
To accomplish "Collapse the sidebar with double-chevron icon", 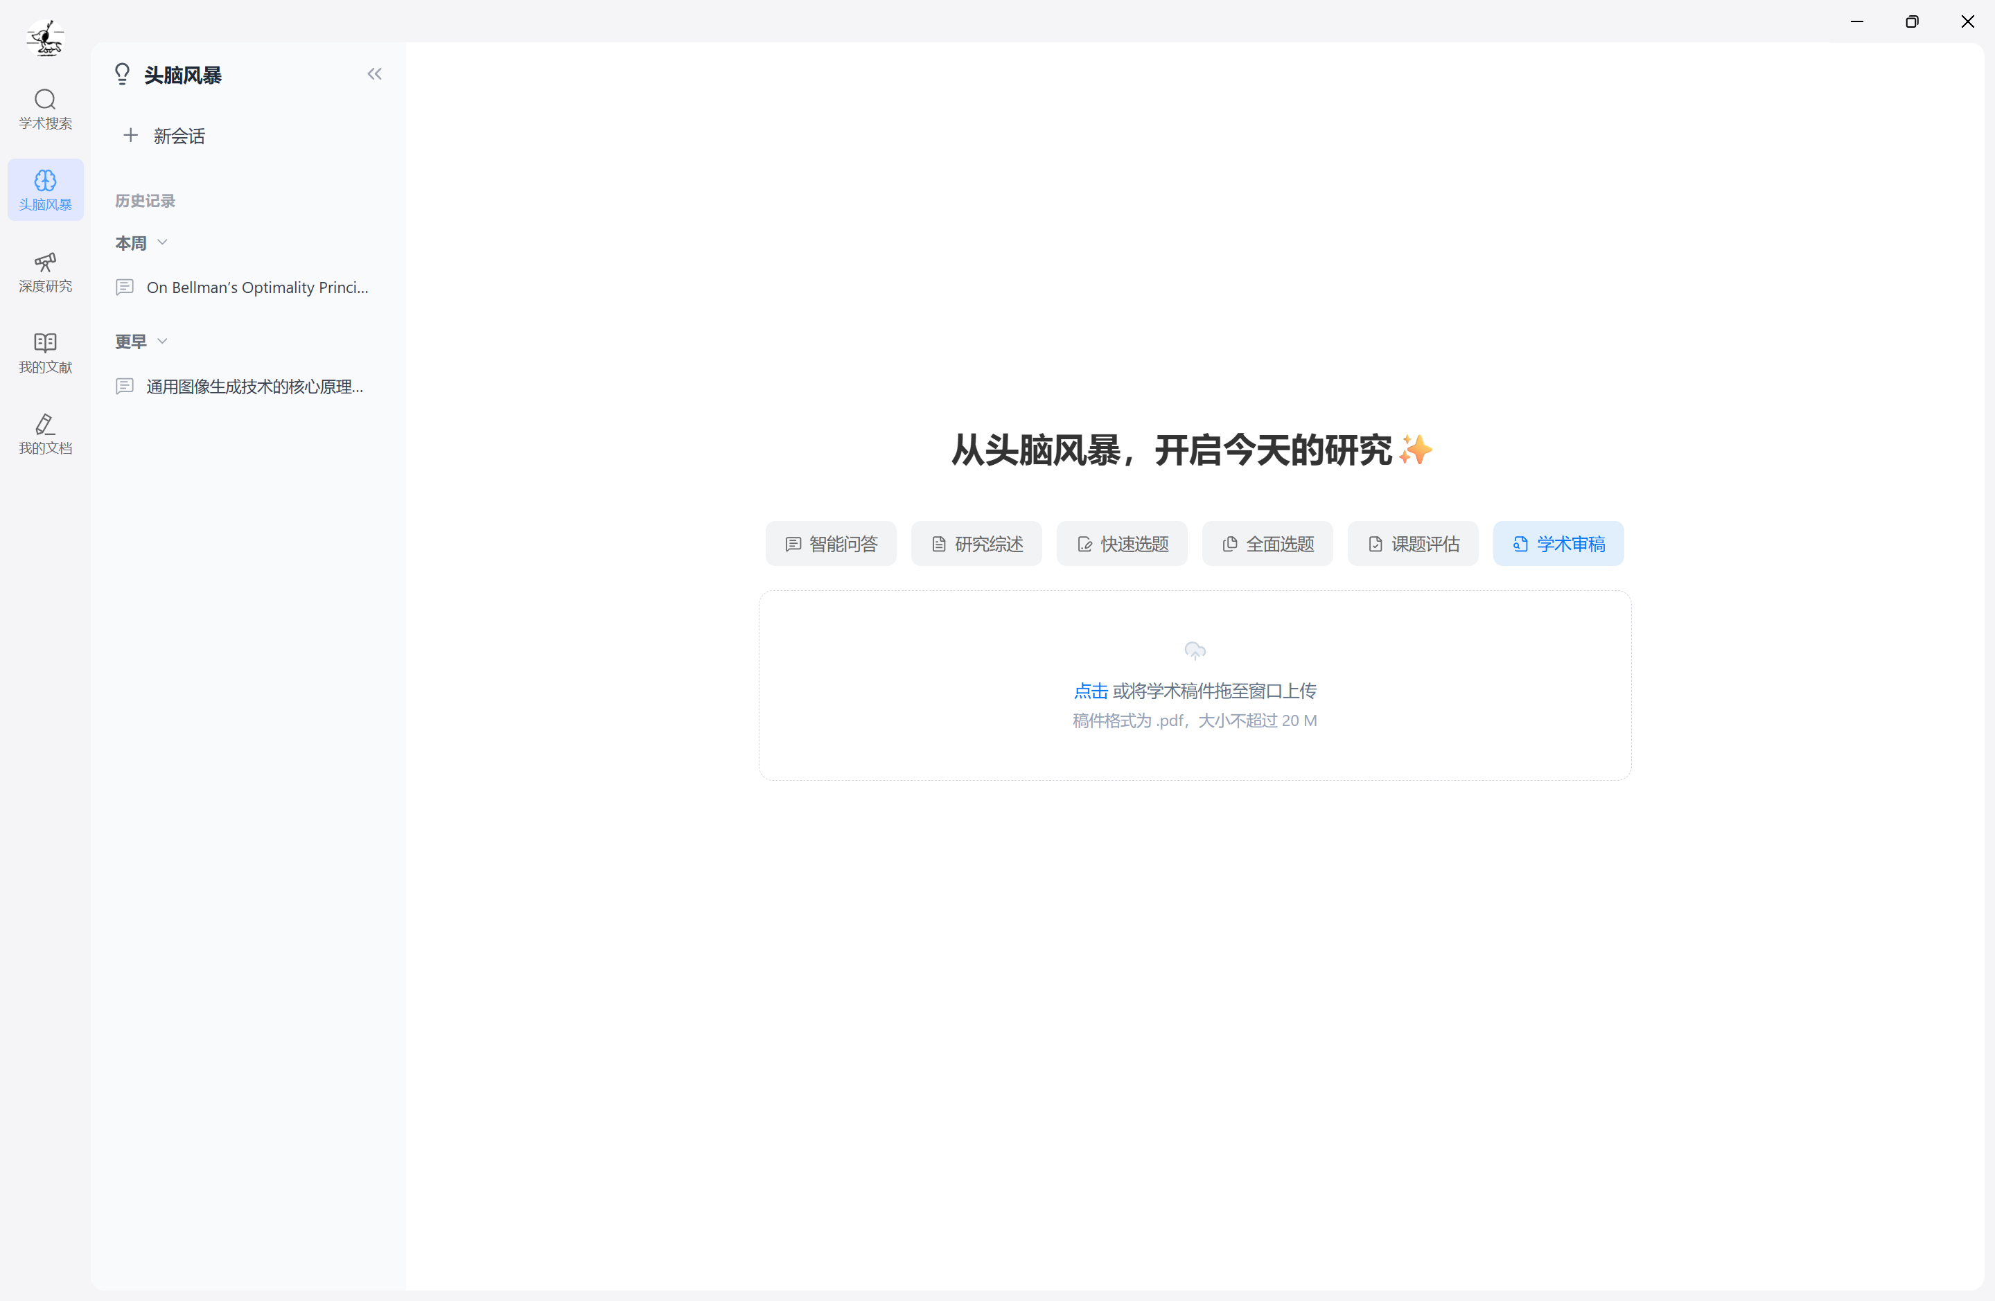I will [x=374, y=73].
